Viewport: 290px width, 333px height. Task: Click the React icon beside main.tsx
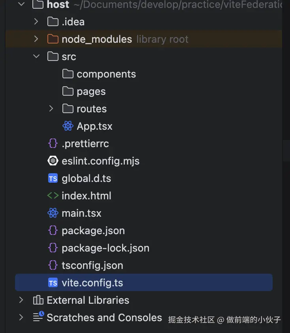[x=53, y=213]
